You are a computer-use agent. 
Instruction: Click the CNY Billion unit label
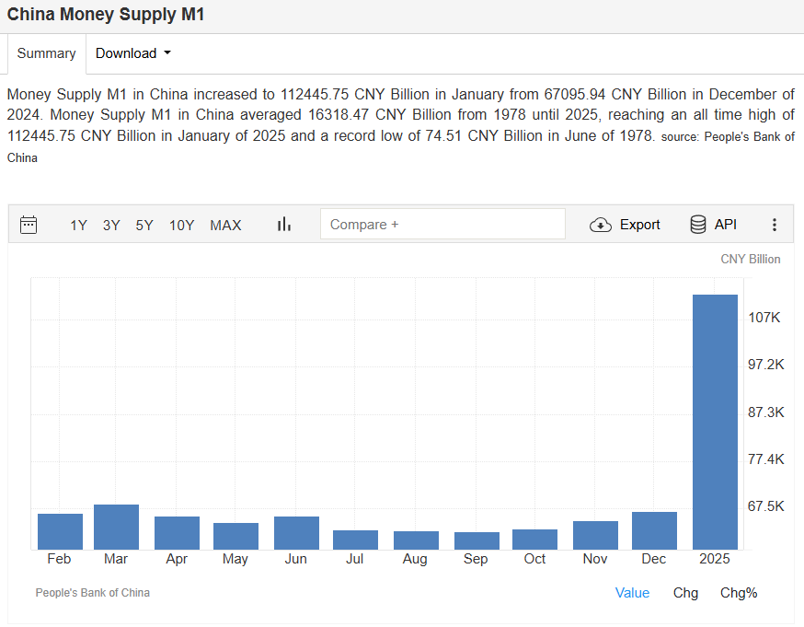(x=750, y=259)
